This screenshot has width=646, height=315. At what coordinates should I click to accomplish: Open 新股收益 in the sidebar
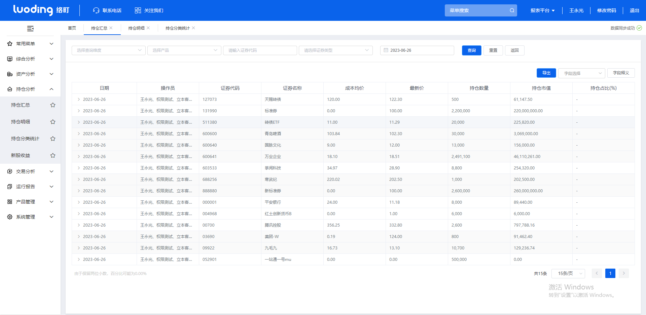coord(21,155)
